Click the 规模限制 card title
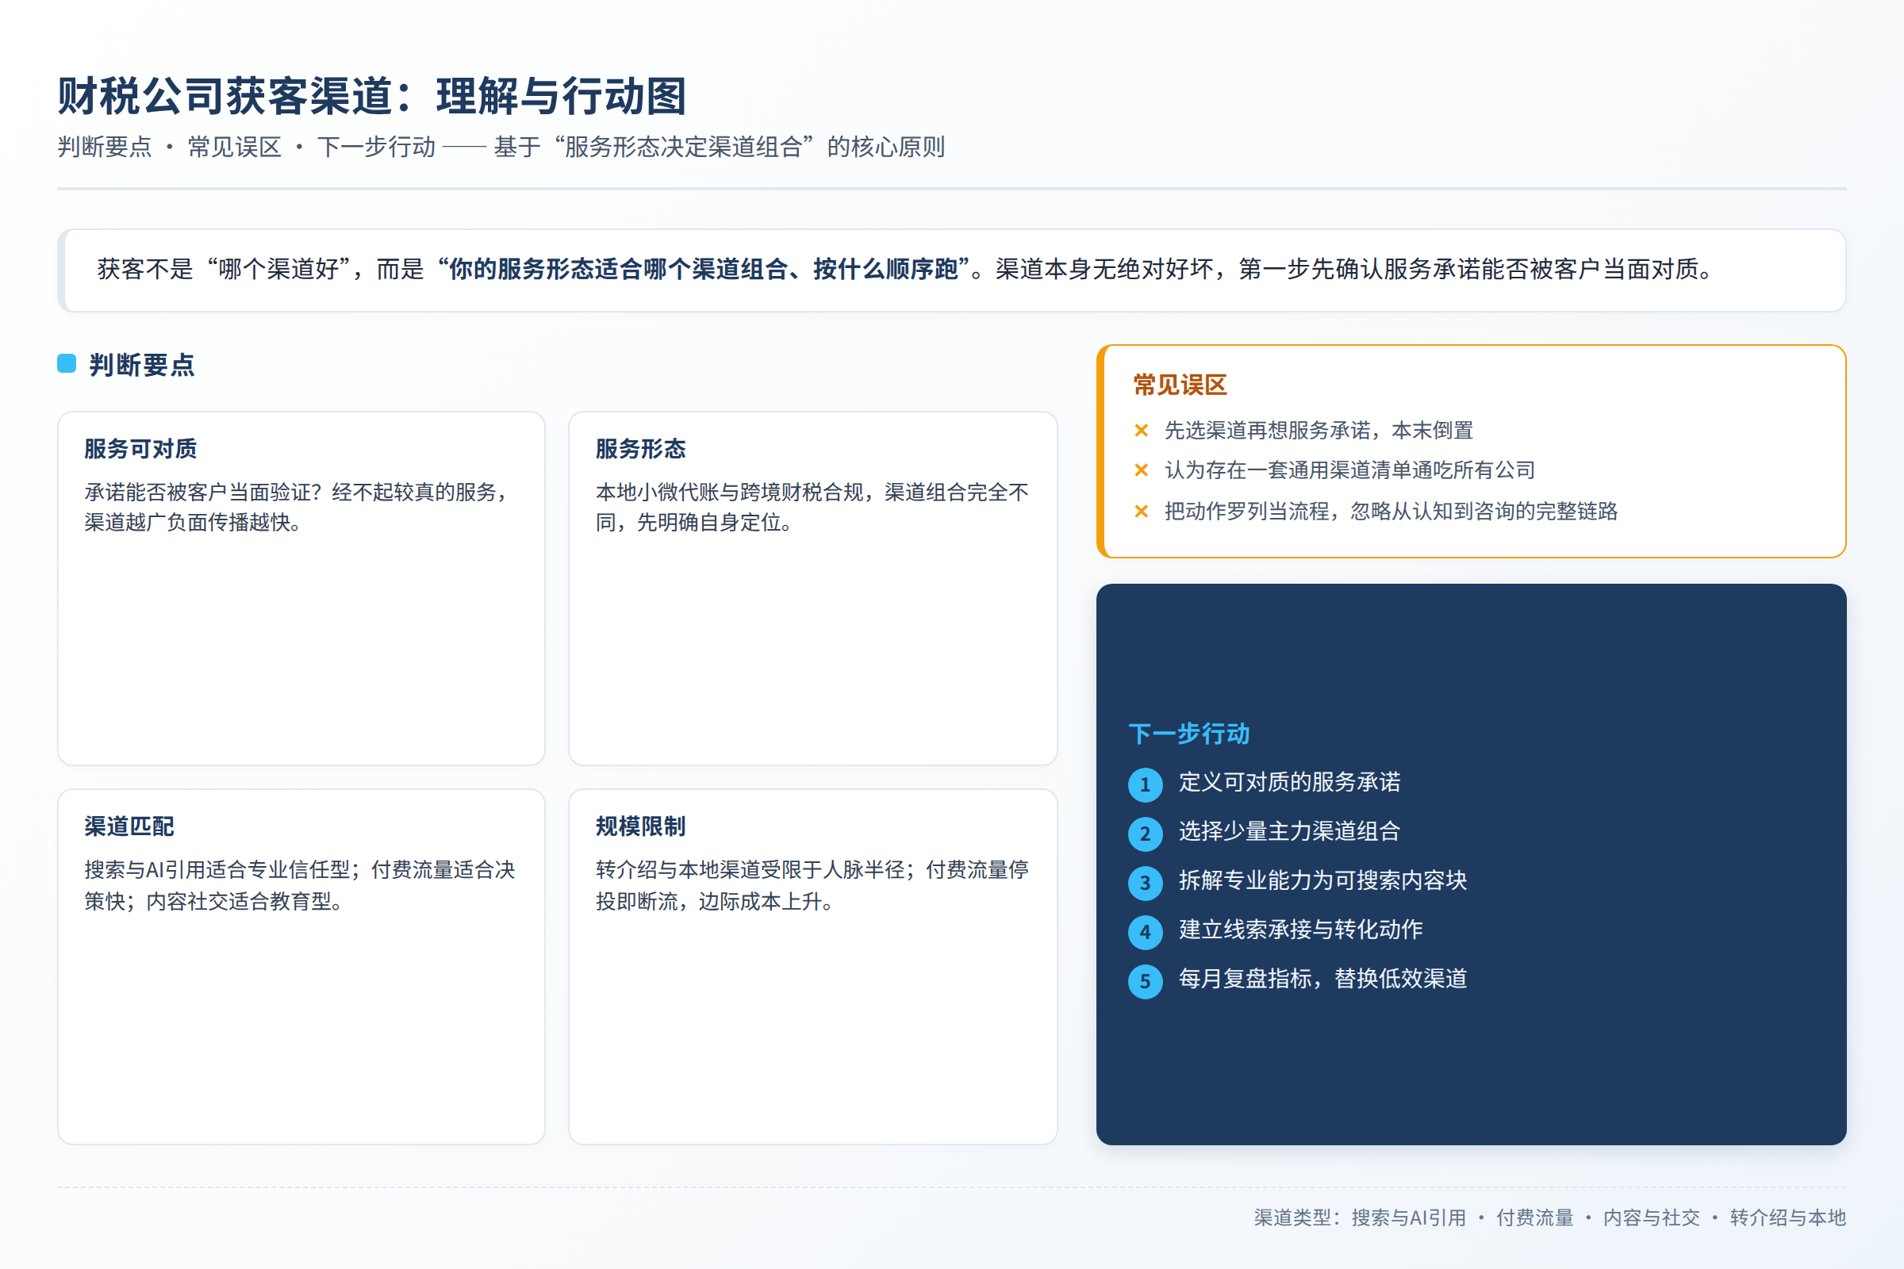The width and height of the screenshot is (1904, 1269). point(641,826)
